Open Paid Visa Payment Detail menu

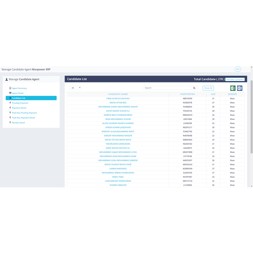(23, 118)
